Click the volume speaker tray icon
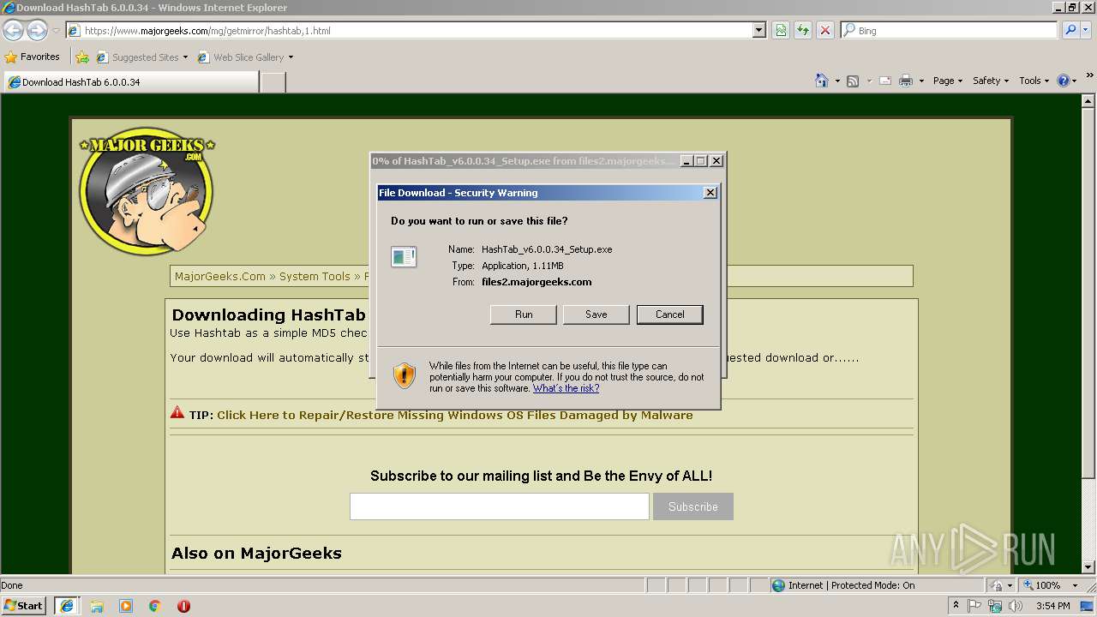 pos(1016,606)
